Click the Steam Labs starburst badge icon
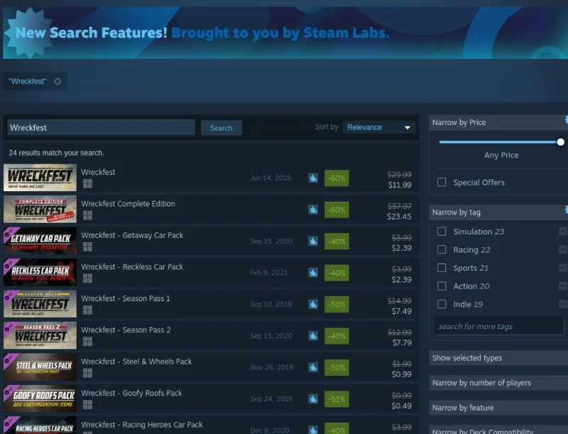The width and height of the screenshot is (568, 434). pyautogui.click(x=28, y=33)
